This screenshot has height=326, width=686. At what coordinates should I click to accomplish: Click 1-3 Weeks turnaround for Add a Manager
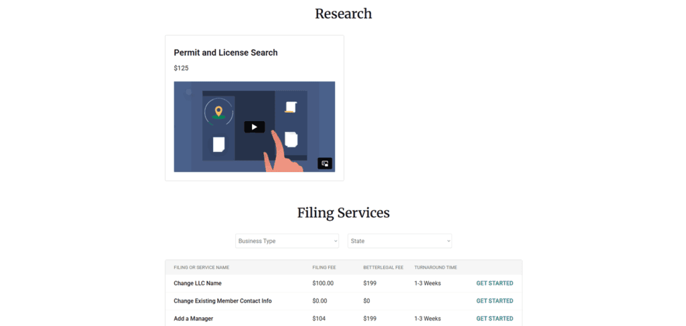coord(427,319)
